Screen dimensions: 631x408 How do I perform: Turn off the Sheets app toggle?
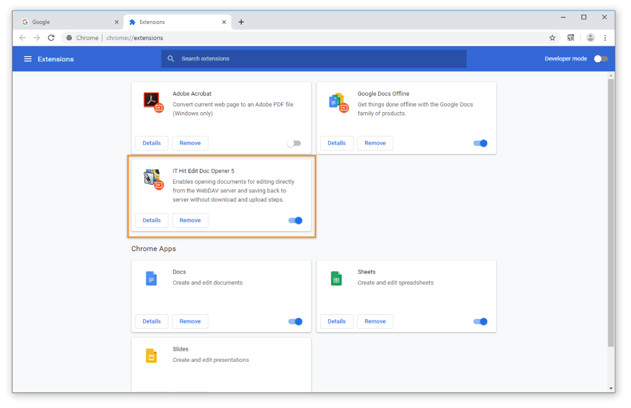(480, 321)
